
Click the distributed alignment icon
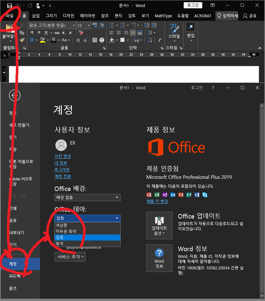140,33
